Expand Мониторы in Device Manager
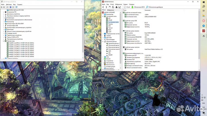The image size is (207, 116). coord(3,30)
